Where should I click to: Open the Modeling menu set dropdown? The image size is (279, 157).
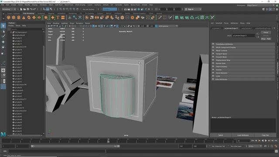(x=9, y=9)
